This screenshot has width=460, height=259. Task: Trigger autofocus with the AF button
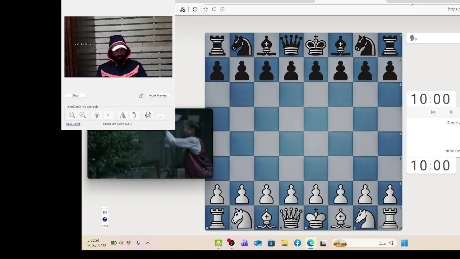point(108,115)
